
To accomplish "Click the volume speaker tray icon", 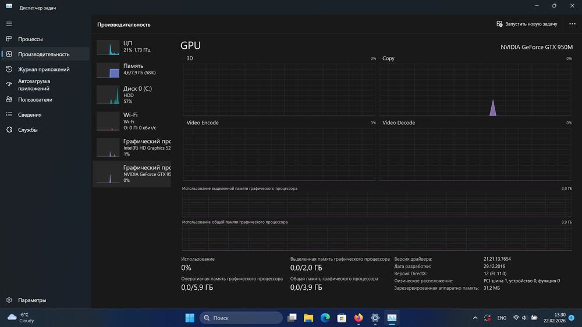I will tap(524, 318).
